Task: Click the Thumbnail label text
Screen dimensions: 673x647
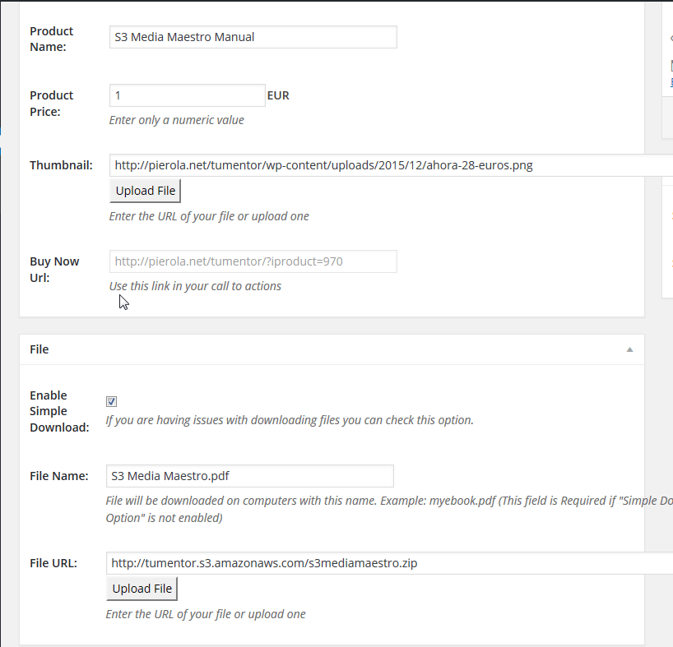Action: click(x=61, y=165)
